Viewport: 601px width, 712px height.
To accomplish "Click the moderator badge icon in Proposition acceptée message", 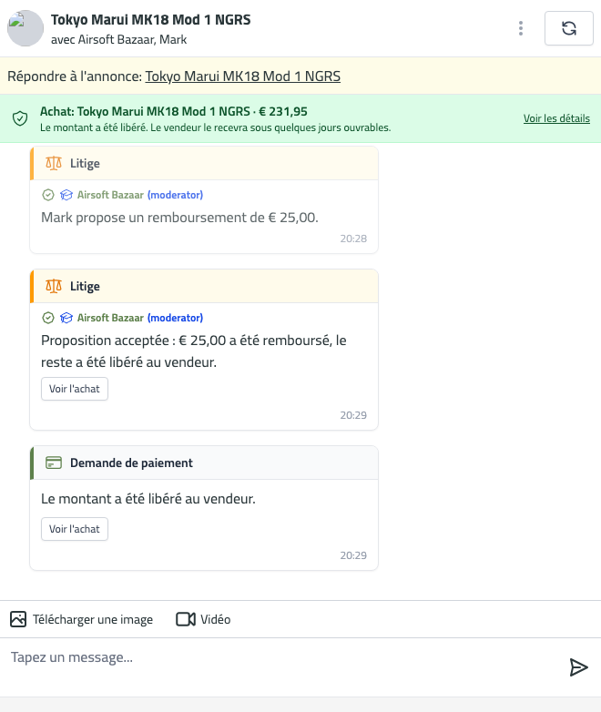I will (66, 318).
